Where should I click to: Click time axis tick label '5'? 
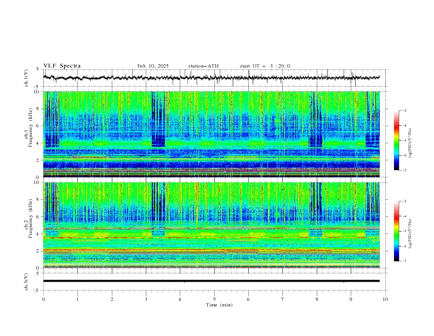point(214,299)
